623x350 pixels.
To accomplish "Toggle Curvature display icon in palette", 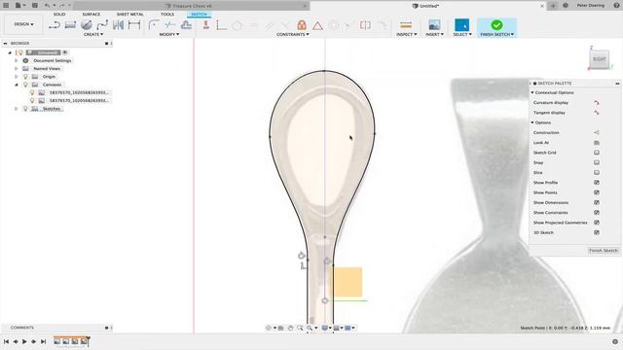I will coord(597,103).
